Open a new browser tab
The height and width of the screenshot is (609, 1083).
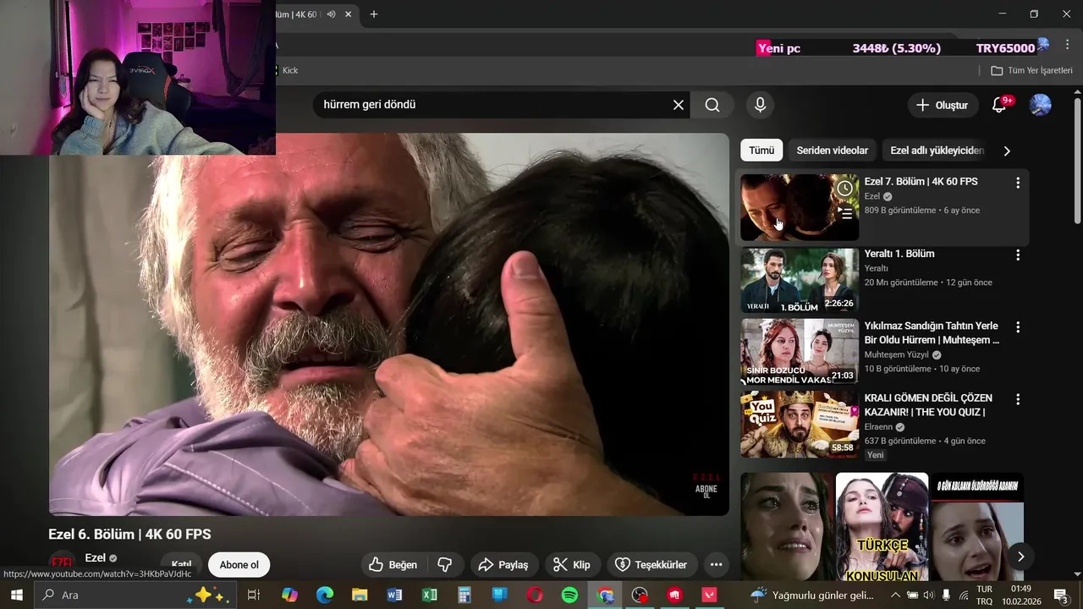click(x=374, y=14)
